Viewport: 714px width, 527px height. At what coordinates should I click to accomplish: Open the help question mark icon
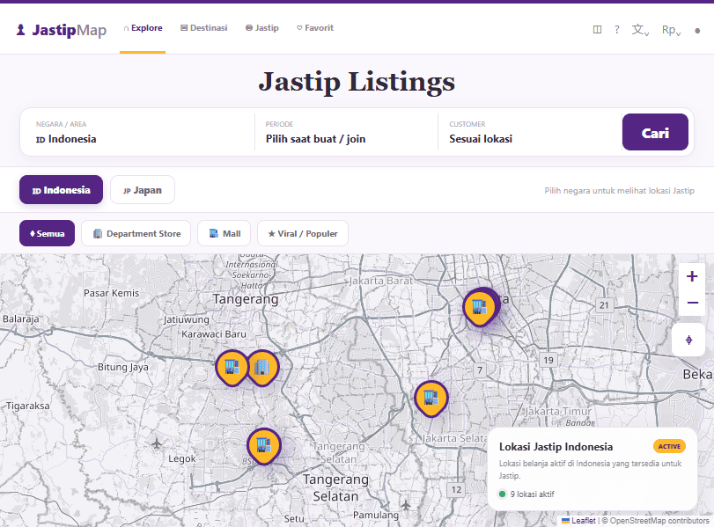pos(616,30)
